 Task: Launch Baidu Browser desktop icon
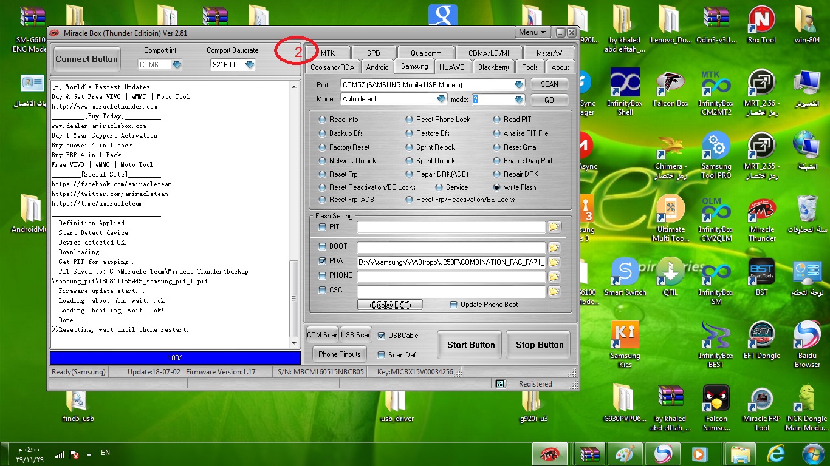click(x=807, y=345)
